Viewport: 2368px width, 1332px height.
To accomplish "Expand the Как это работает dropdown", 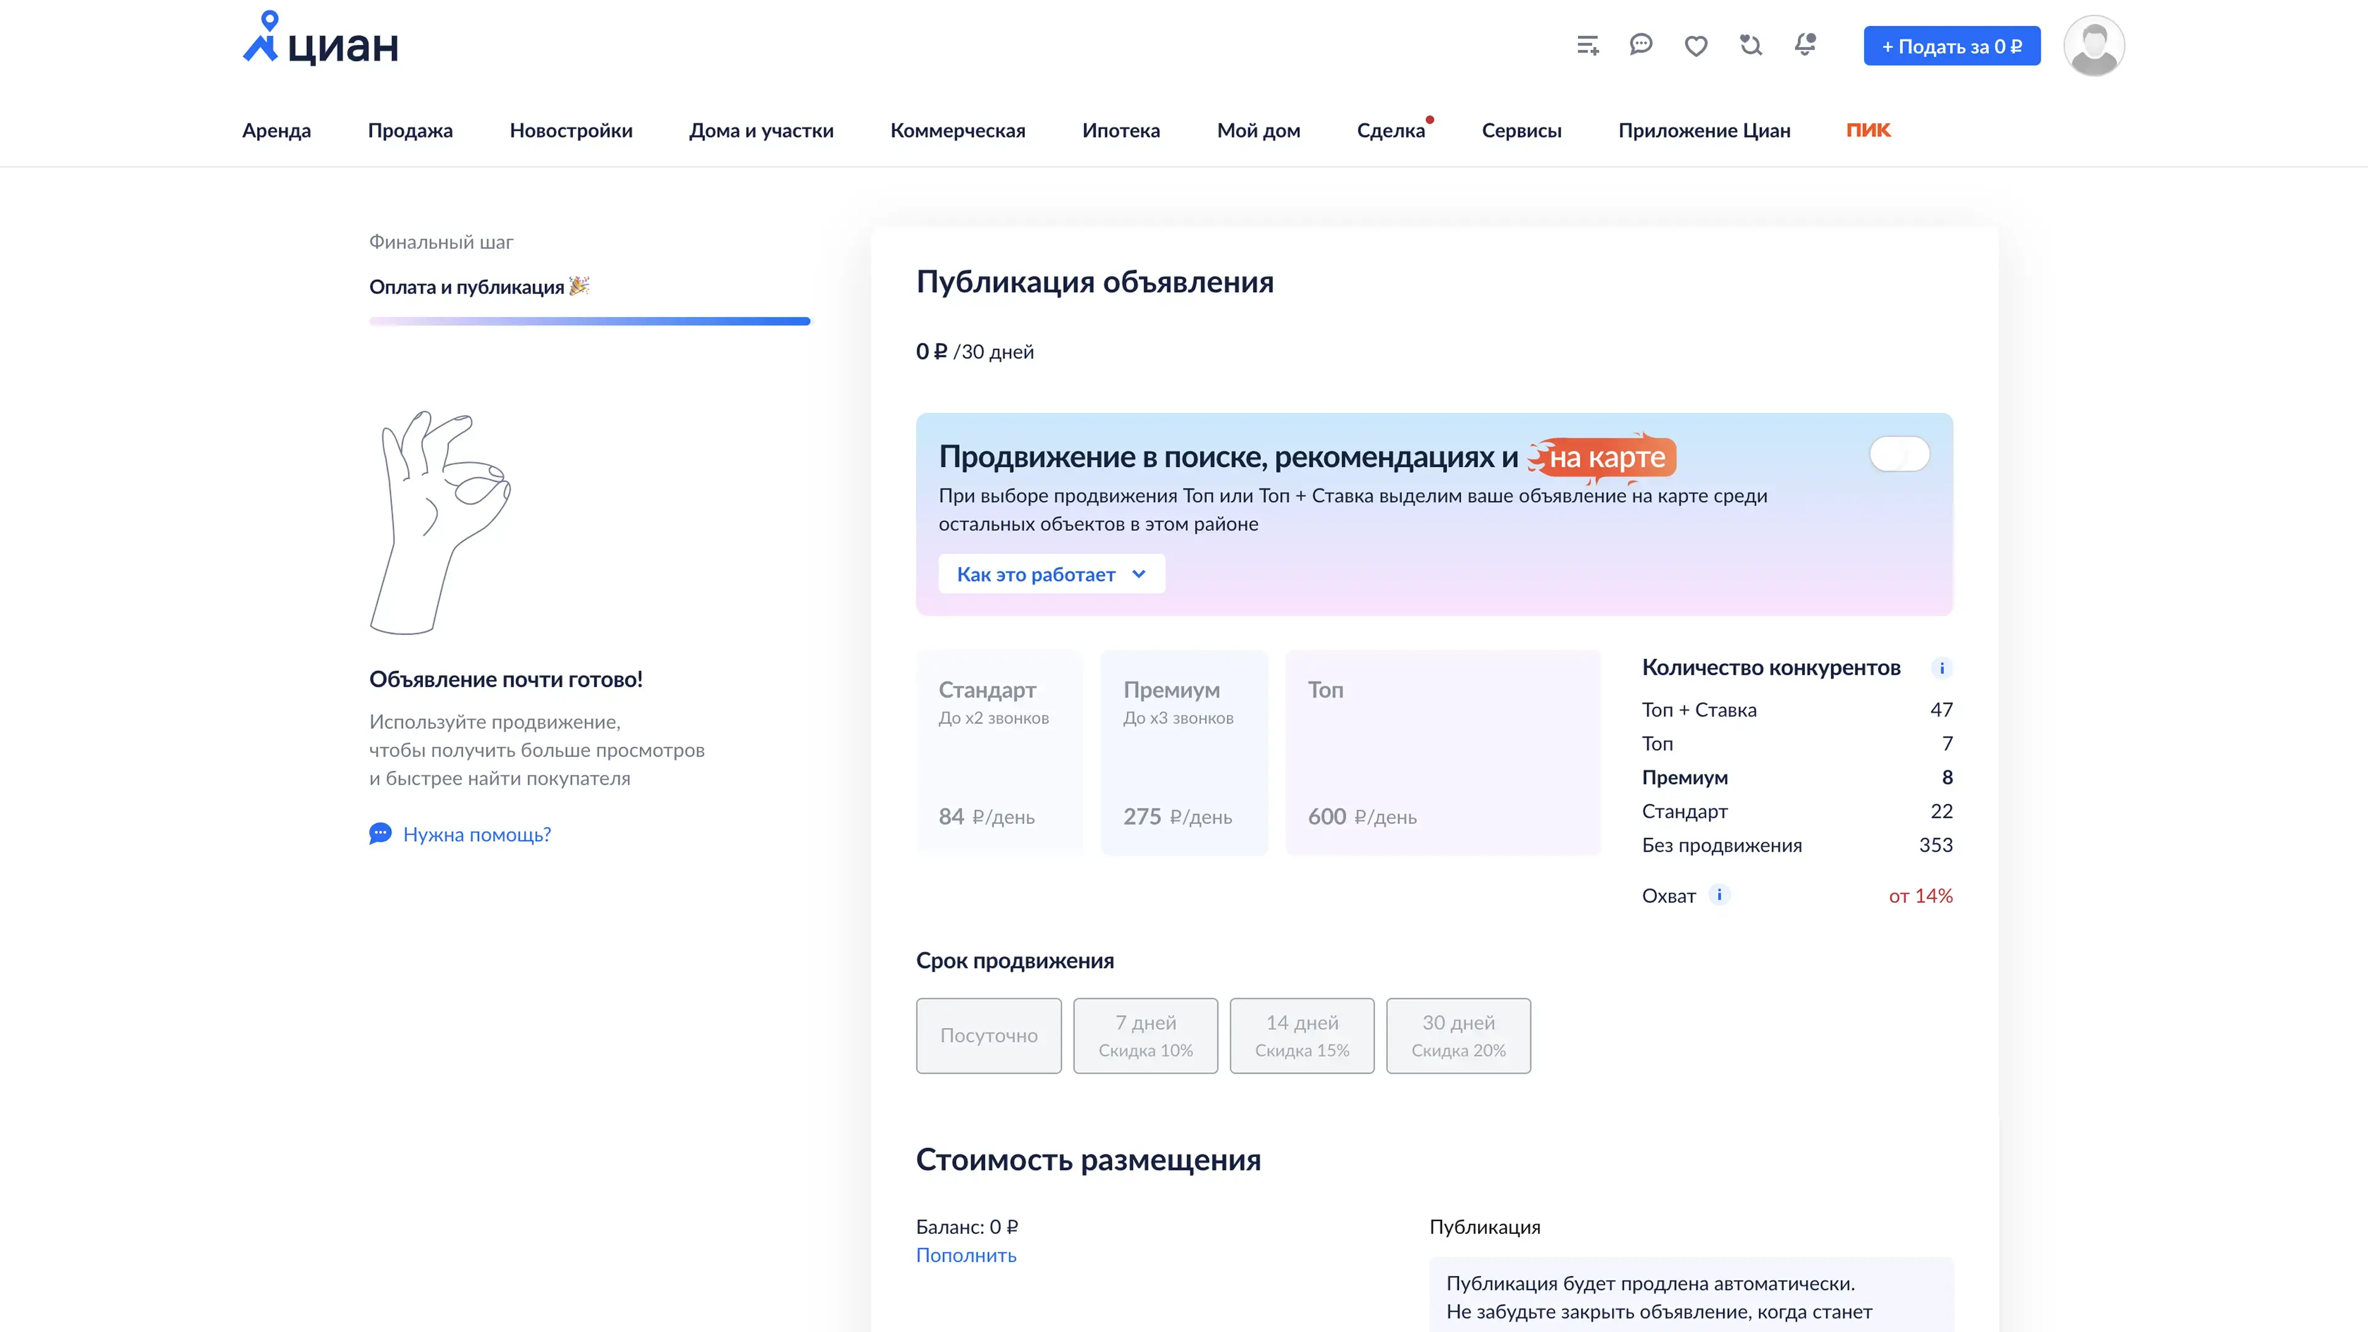I will coord(1051,575).
